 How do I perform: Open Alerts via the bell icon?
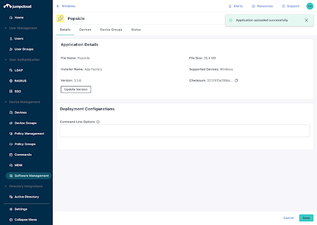[230, 6]
